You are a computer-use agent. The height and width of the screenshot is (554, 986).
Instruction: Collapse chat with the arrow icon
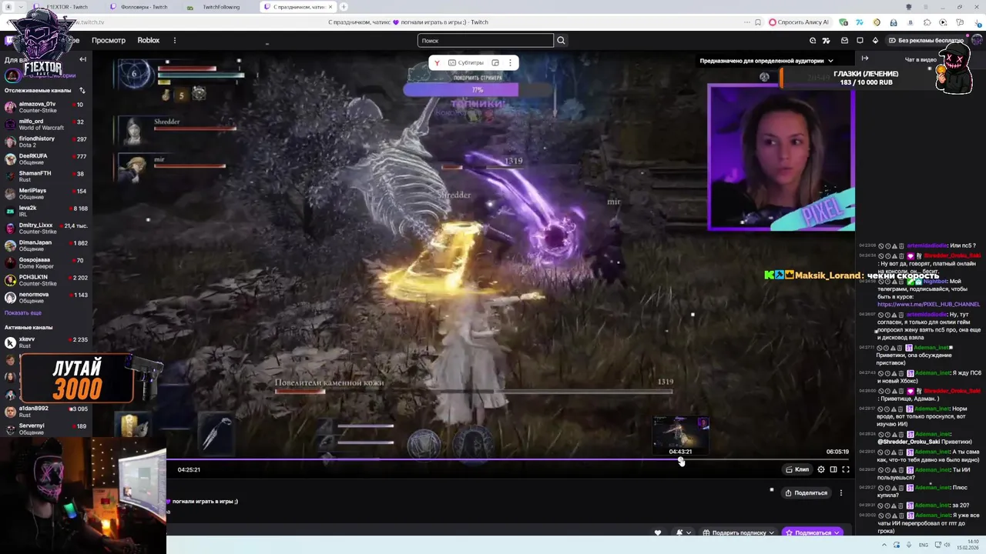point(865,58)
